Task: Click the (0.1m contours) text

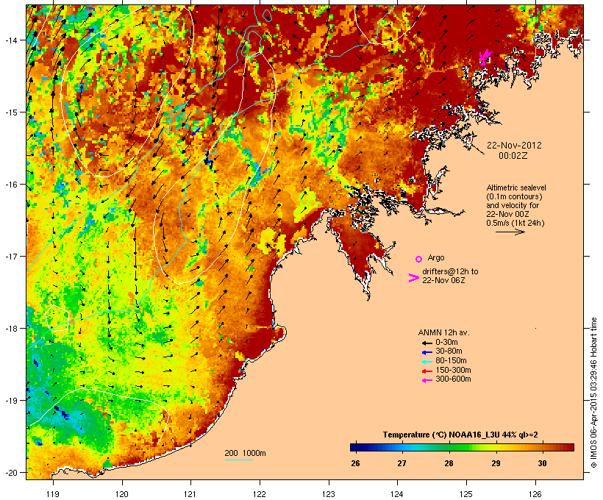Action: pos(514,197)
